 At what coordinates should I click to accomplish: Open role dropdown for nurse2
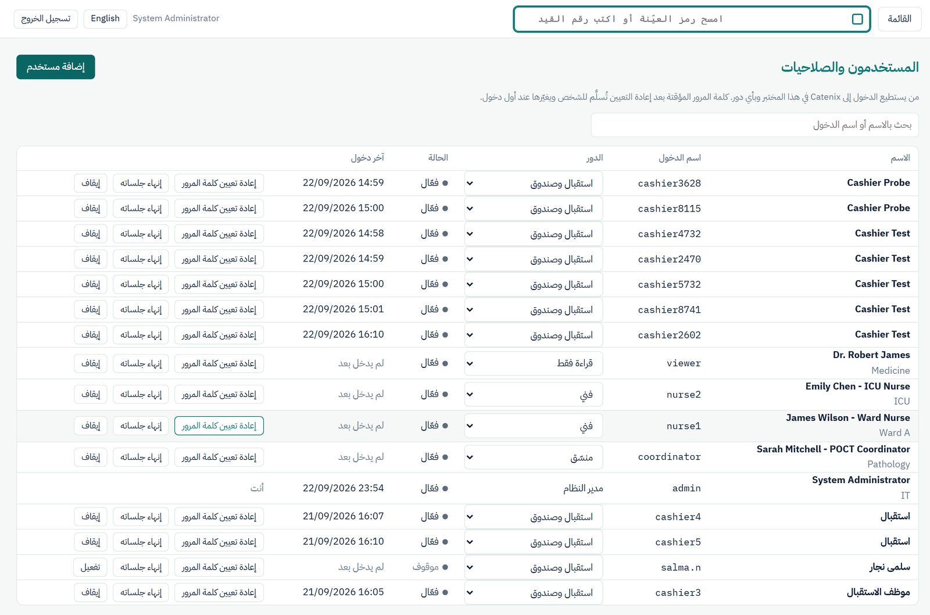pos(534,395)
